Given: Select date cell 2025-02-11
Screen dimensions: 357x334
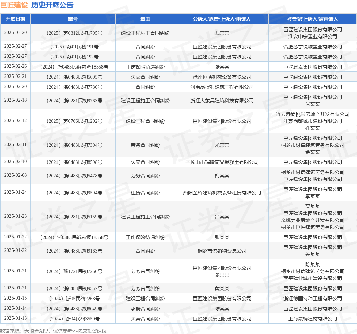Looking at the screenshot, I should (15, 144).
